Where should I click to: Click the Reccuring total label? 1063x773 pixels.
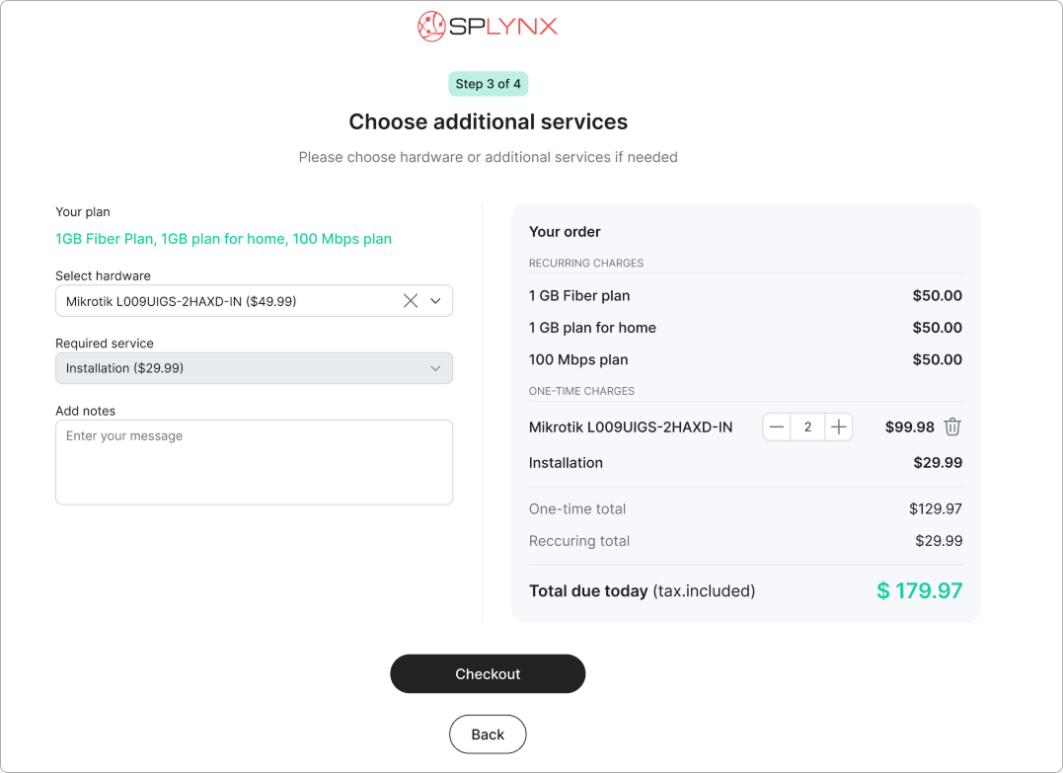tap(579, 541)
